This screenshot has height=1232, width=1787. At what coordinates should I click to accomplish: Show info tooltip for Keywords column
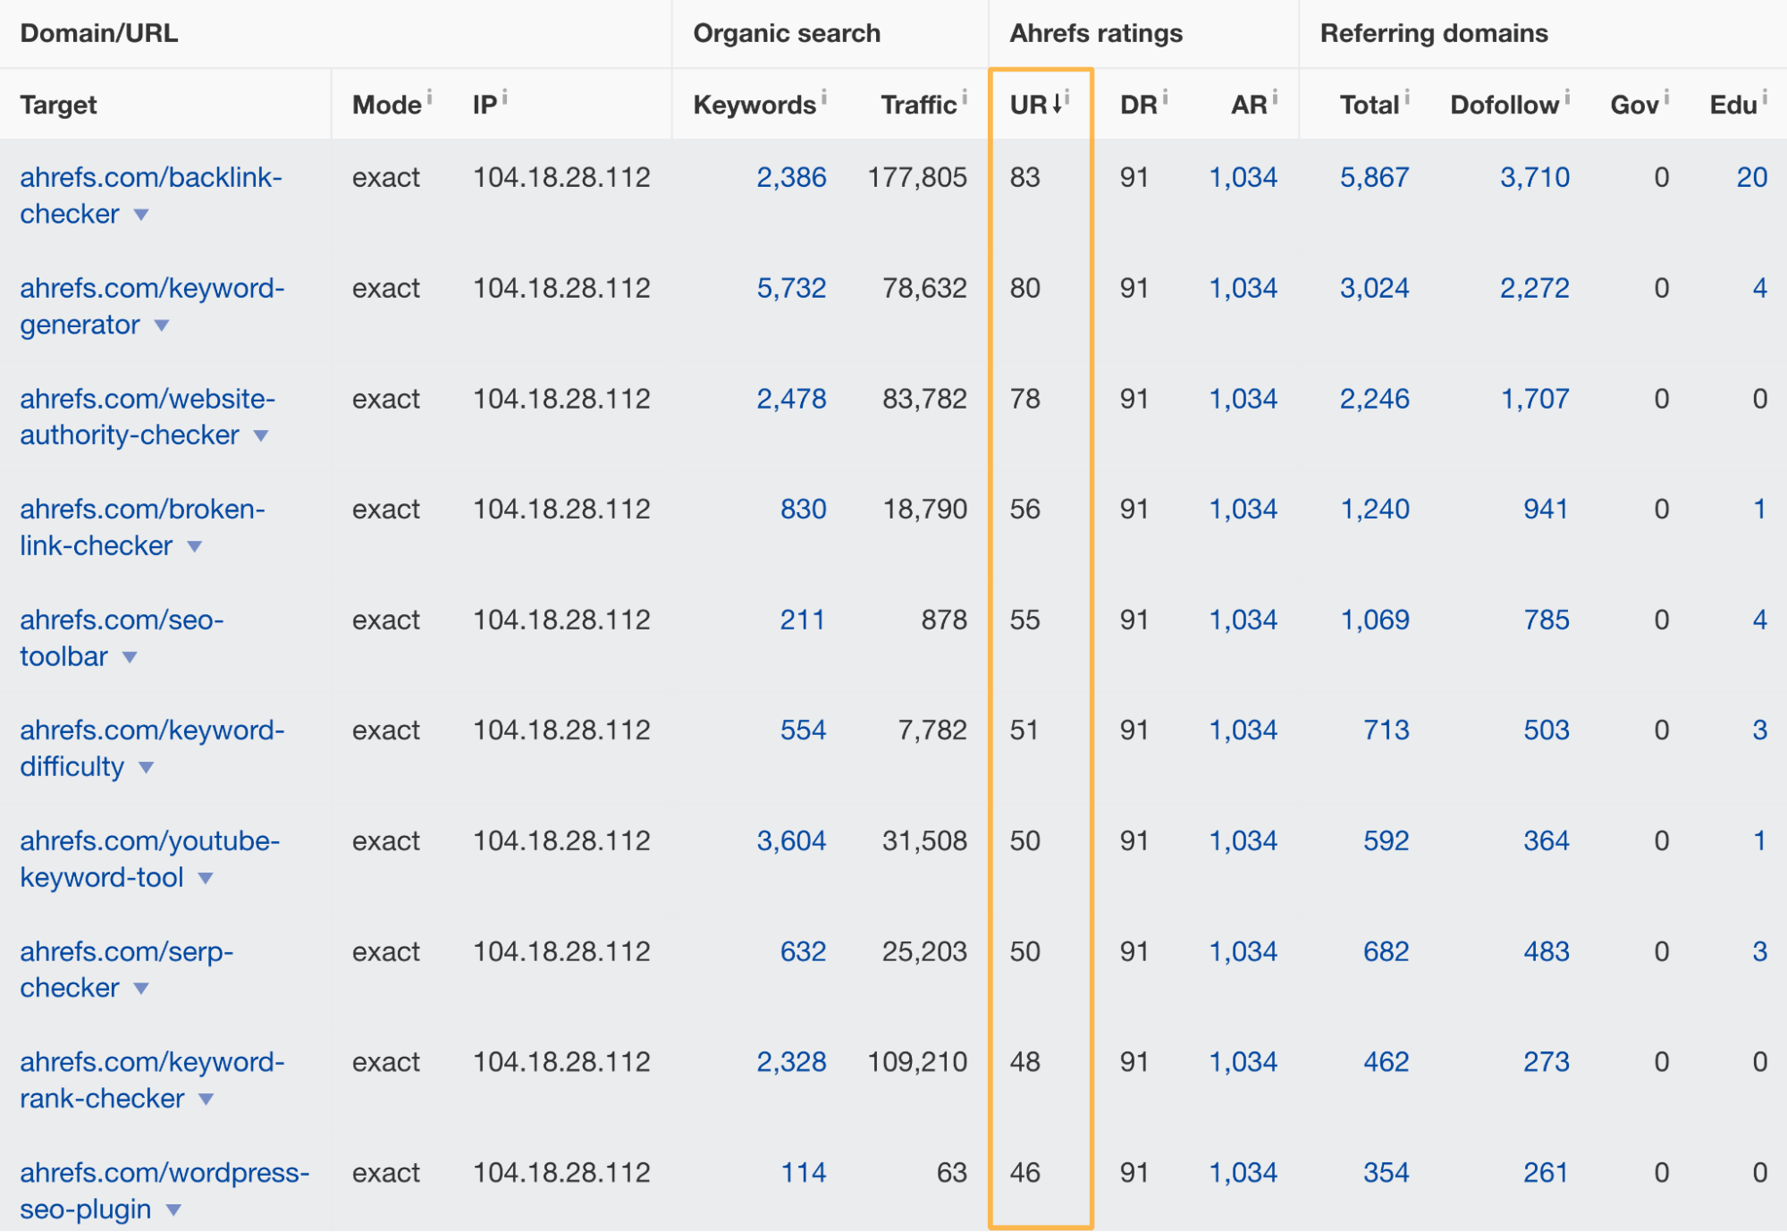[823, 96]
